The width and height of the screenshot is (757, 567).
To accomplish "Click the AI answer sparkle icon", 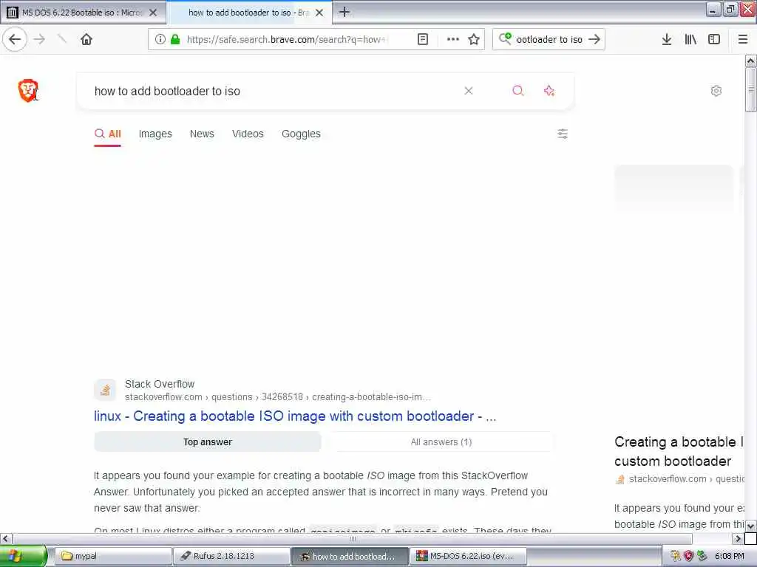I will [549, 91].
